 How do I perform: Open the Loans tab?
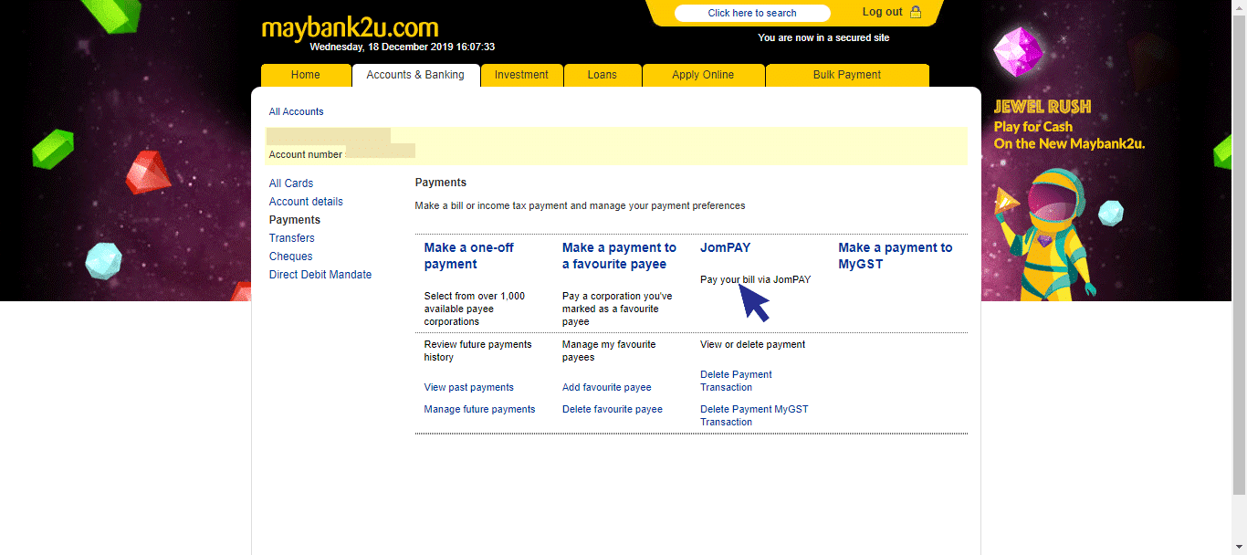tap(603, 75)
